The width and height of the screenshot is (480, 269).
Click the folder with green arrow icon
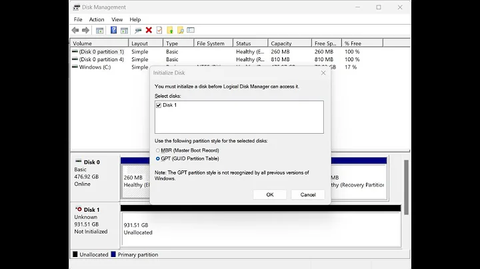tap(170, 30)
